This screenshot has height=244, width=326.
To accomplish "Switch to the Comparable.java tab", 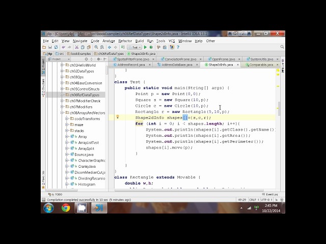I will 261,65.
